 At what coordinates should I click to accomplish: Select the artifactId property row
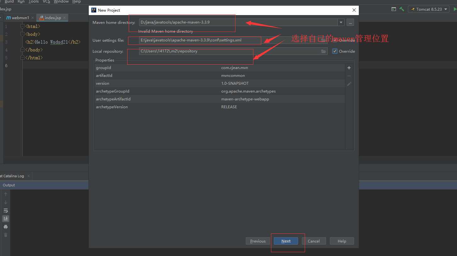pos(219,76)
